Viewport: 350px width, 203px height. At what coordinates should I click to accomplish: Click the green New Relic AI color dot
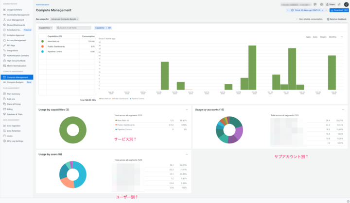(43, 41)
